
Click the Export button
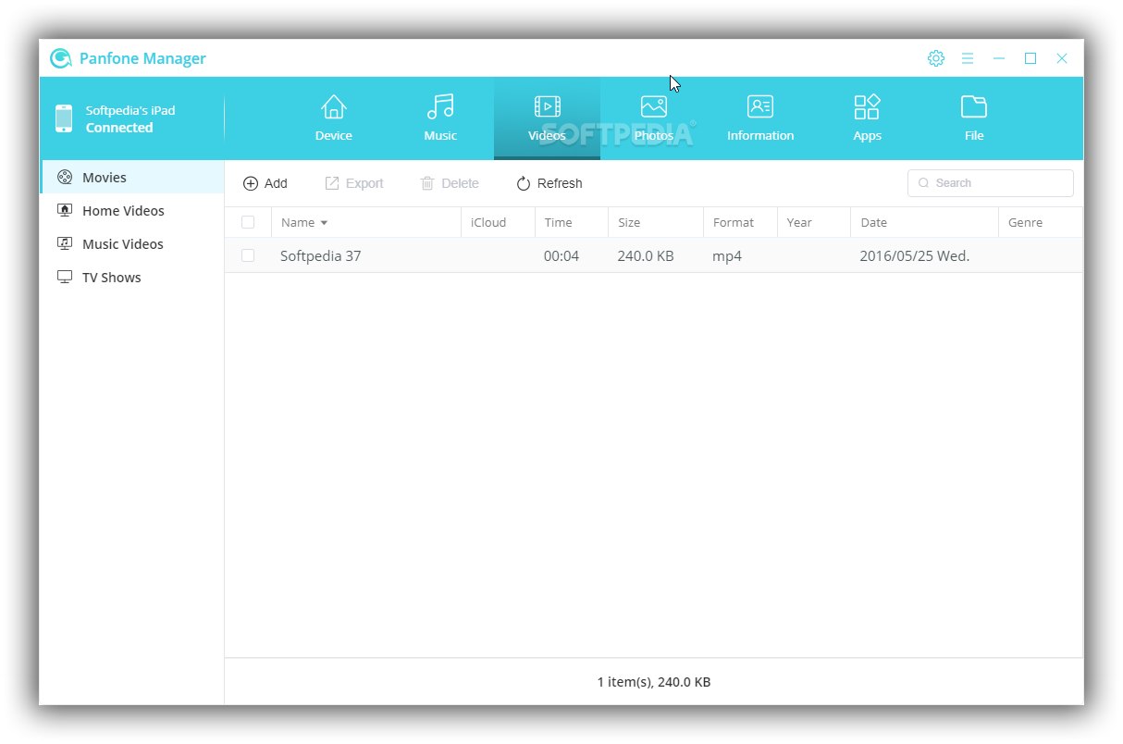(354, 183)
